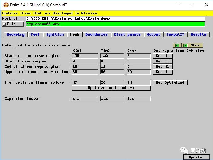Screen dimensions: 213x160
Task: Click Optimize cell numbers button
Action: (x=111, y=88)
